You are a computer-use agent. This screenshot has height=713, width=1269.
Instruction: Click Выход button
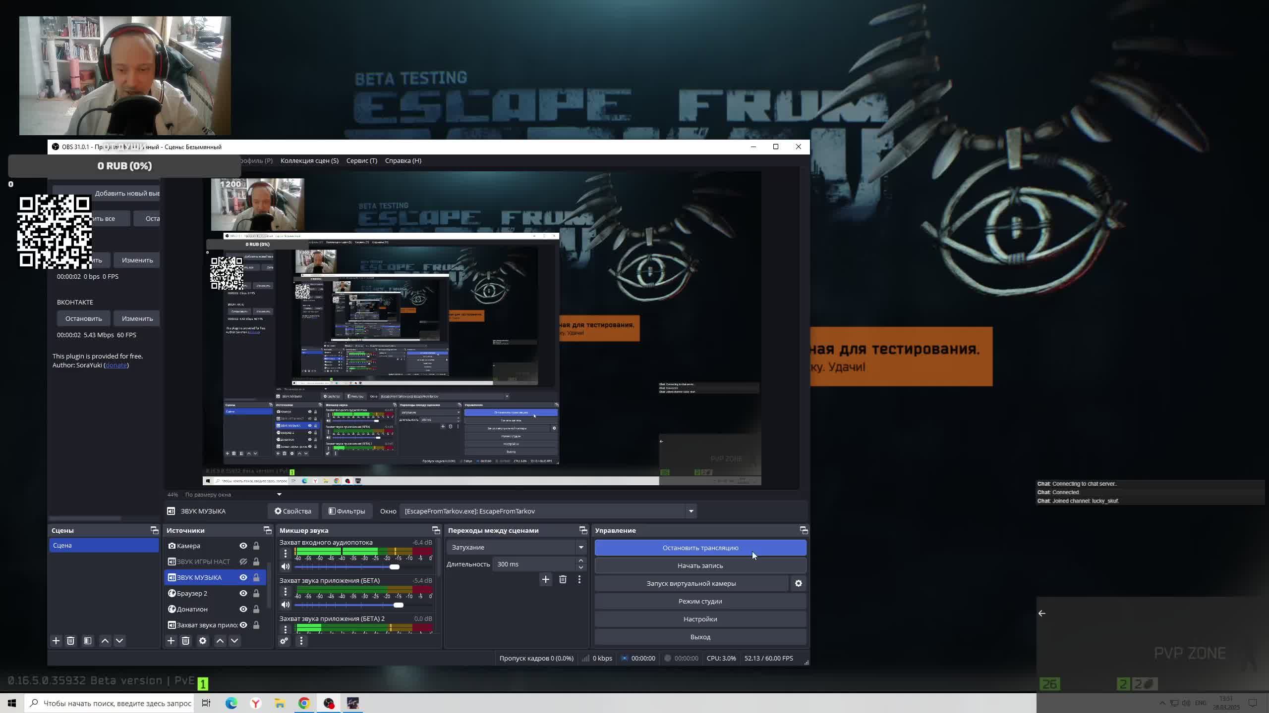click(700, 637)
